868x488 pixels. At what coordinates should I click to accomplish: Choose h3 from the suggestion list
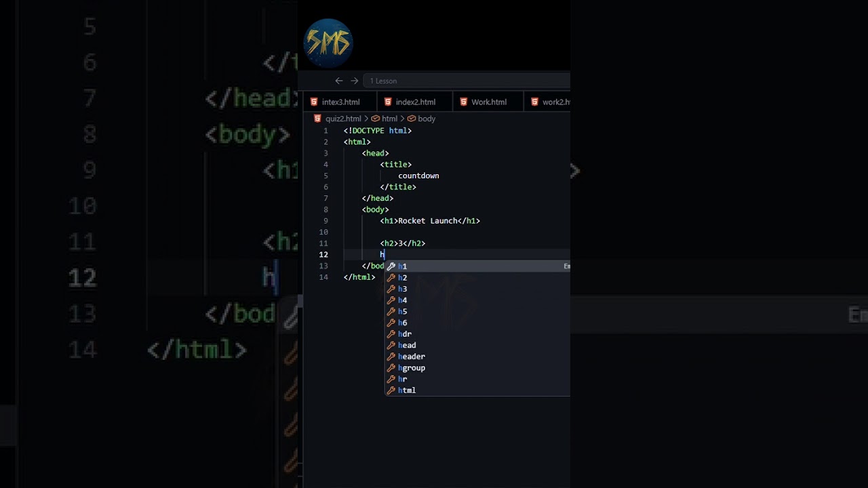[477, 289]
